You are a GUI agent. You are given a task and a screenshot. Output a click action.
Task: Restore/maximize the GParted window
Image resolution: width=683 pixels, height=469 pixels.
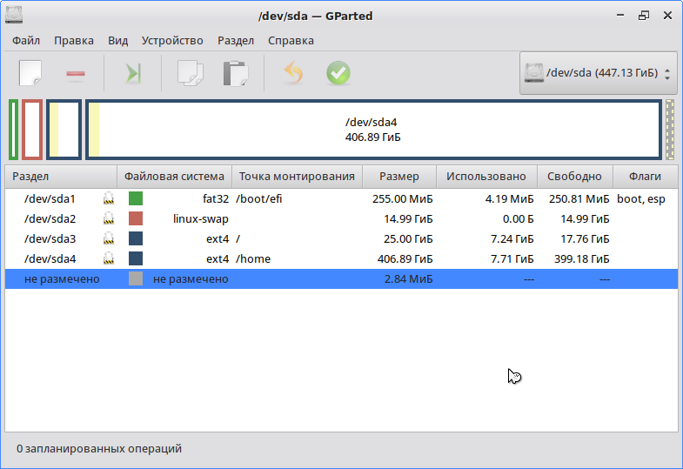click(x=644, y=16)
